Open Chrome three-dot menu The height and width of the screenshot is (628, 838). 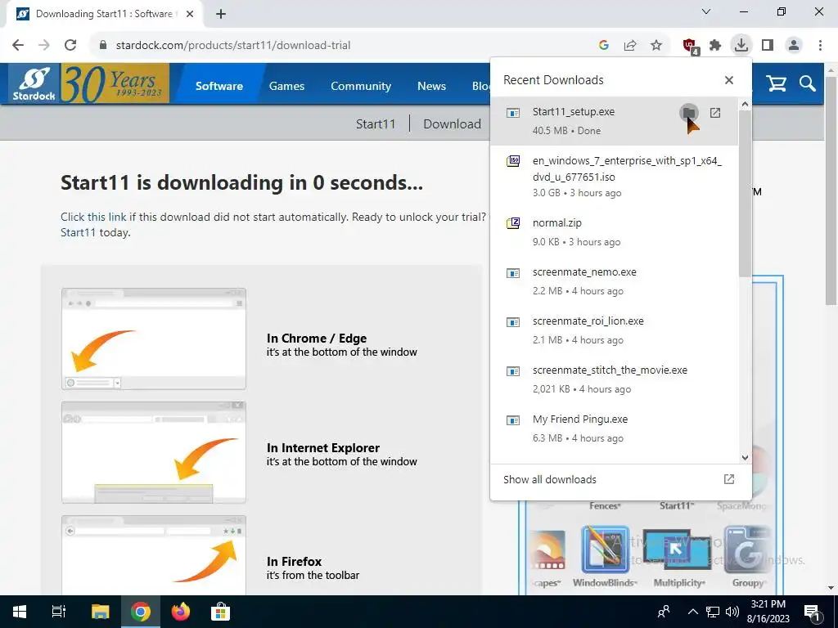coord(820,45)
